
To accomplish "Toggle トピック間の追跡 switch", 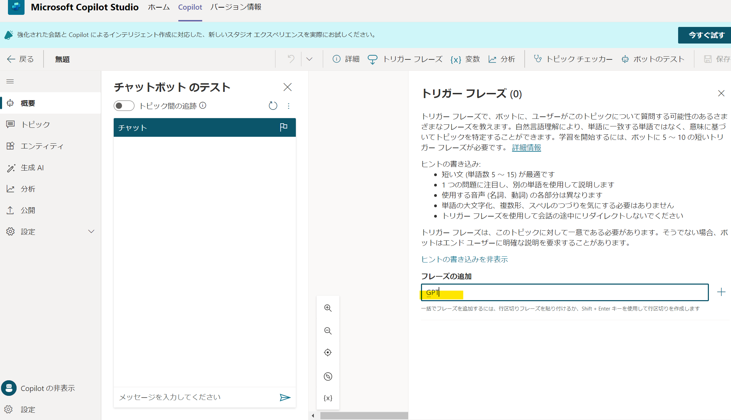I will [124, 106].
